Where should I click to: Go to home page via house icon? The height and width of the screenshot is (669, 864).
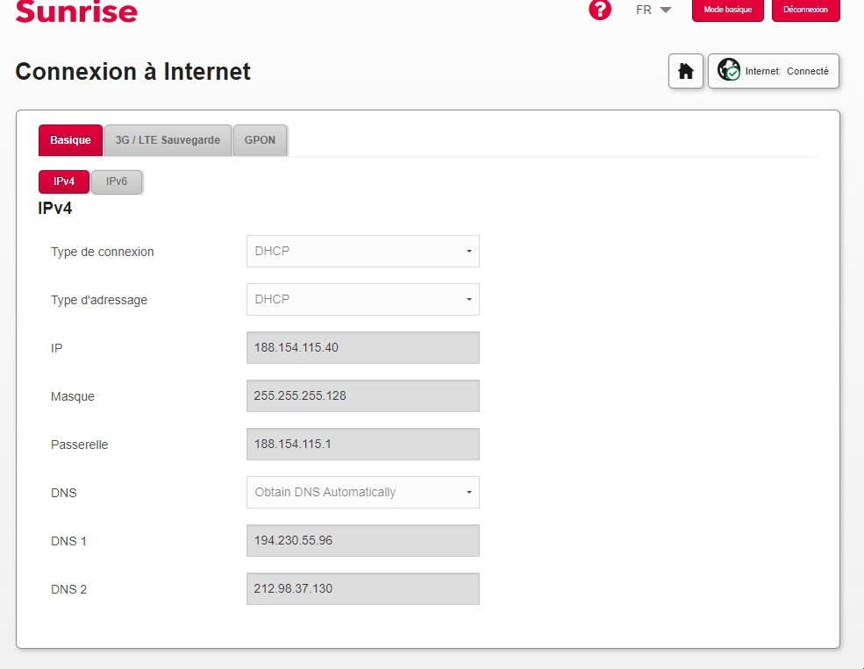tap(686, 71)
